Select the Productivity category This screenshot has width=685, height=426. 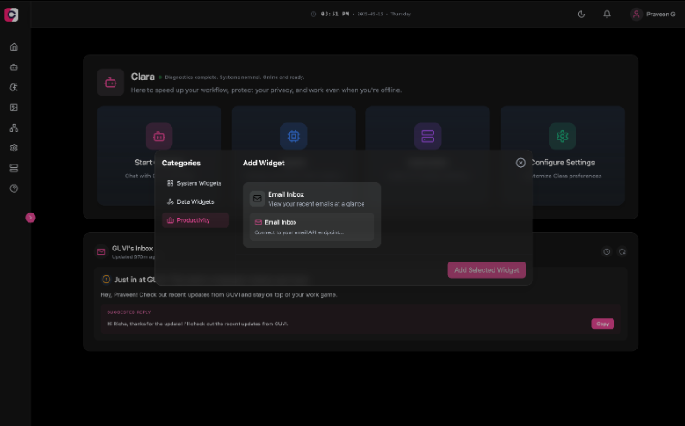tap(196, 220)
